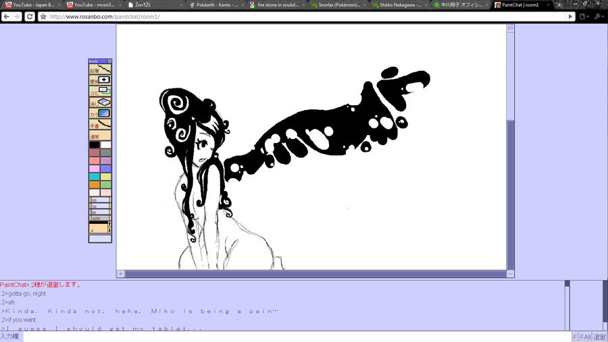Click the brush size preview box
The width and height of the screenshot is (608, 342).
[x=98, y=228]
